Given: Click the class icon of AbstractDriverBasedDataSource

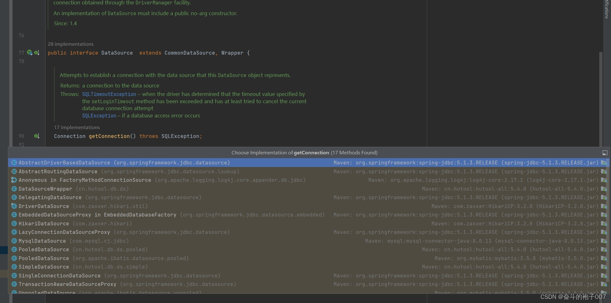Looking at the screenshot, I should coord(14,163).
